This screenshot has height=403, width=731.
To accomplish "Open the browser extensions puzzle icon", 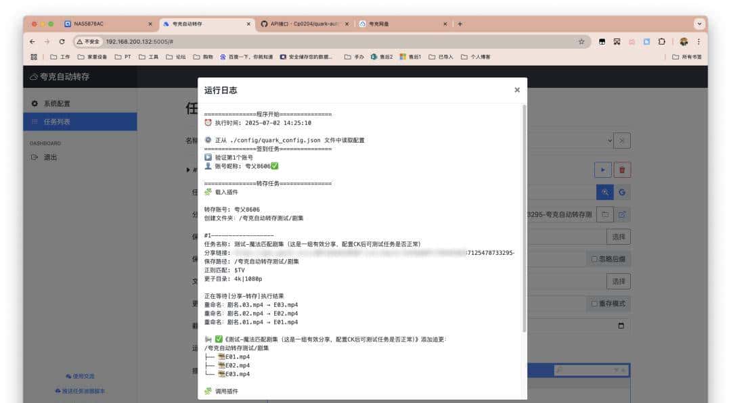I will [x=661, y=41].
